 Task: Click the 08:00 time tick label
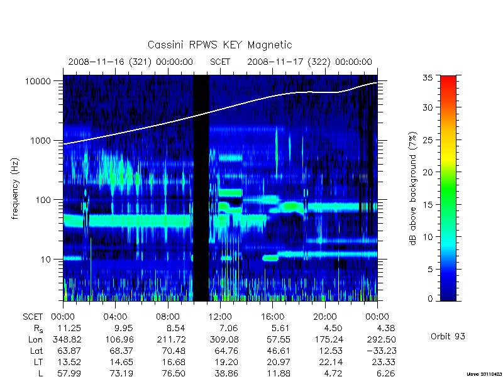[x=168, y=317]
